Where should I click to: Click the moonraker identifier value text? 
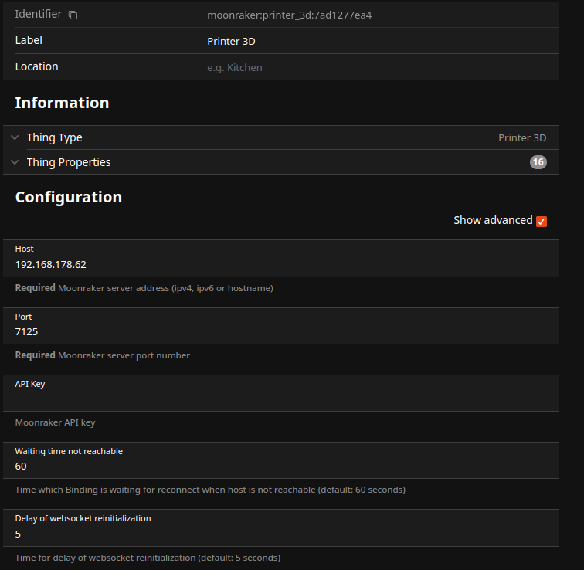[289, 15]
